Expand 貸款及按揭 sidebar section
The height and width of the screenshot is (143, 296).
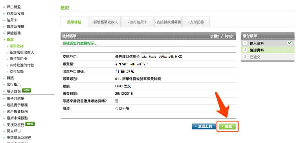[x=15, y=27]
